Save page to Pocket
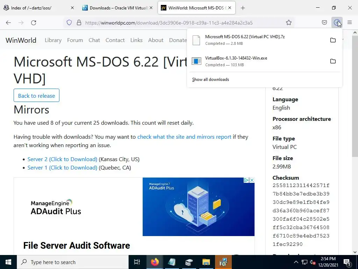358x269 pixels. (324, 22)
